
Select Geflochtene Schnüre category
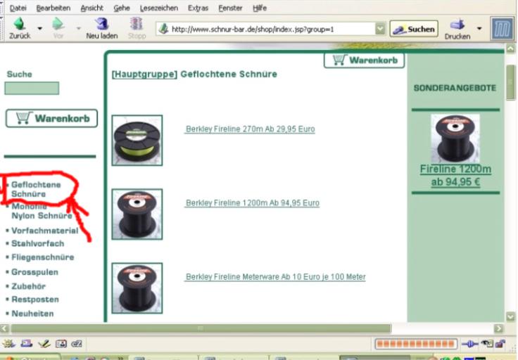point(36,189)
